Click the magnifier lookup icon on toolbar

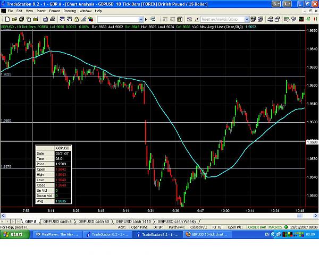click(x=153, y=19)
